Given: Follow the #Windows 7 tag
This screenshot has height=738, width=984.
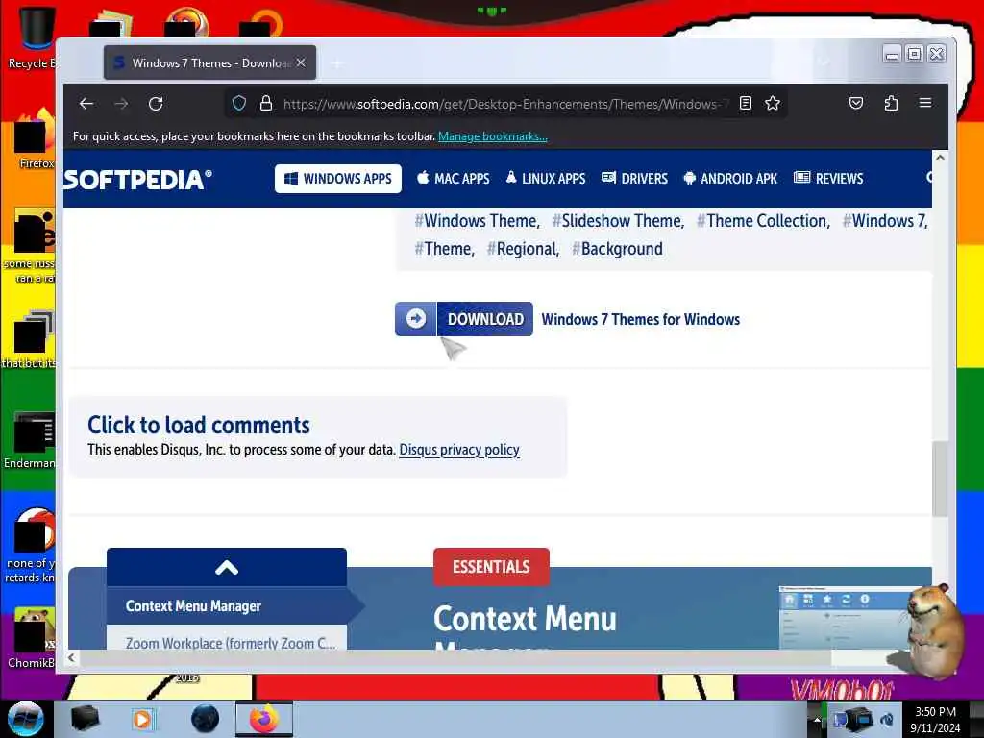Looking at the screenshot, I should (885, 221).
